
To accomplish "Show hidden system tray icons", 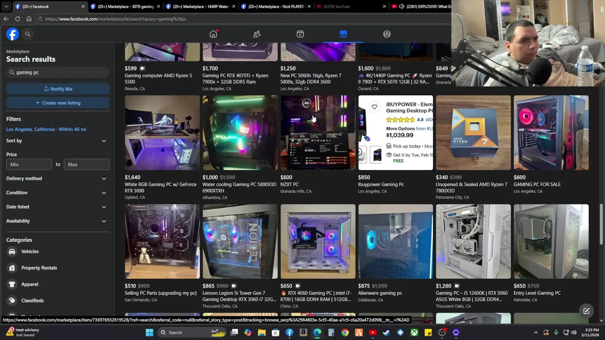I will click(536, 332).
